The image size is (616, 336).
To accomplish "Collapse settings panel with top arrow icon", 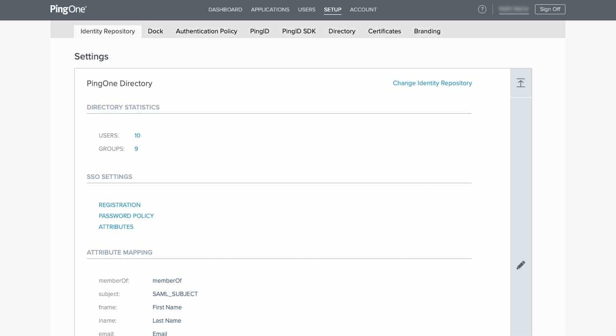I will [521, 83].
